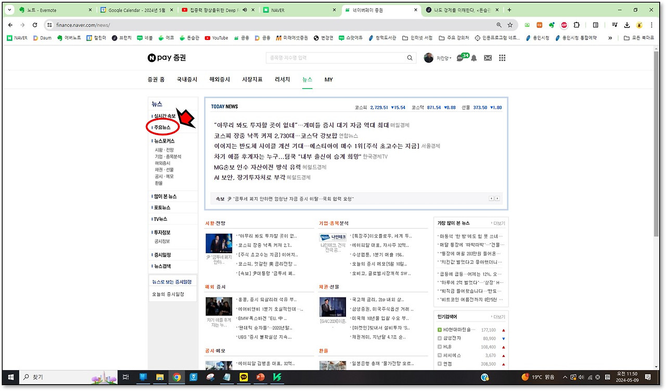Open the Chrome extensions puzzle icon

pos(577,25)
